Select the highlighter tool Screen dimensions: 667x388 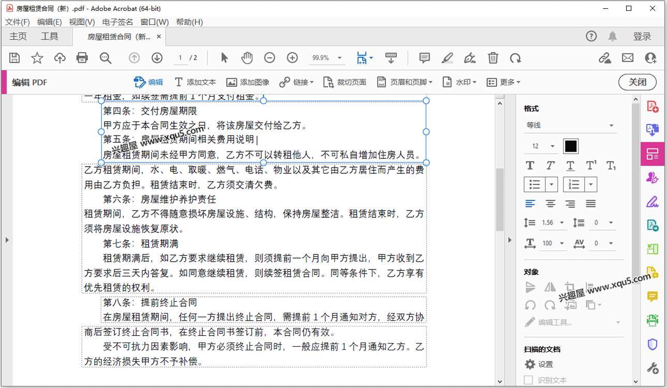pos(448,58)
